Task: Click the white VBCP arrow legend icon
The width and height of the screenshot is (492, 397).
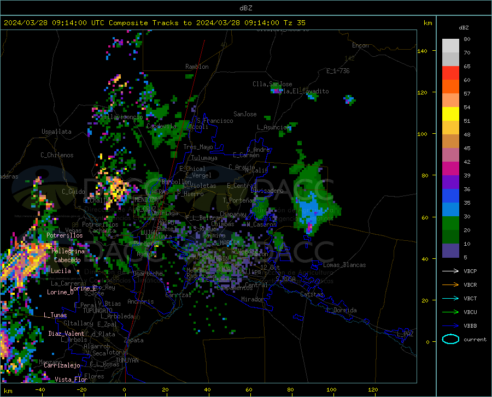Action: [450, 271]
